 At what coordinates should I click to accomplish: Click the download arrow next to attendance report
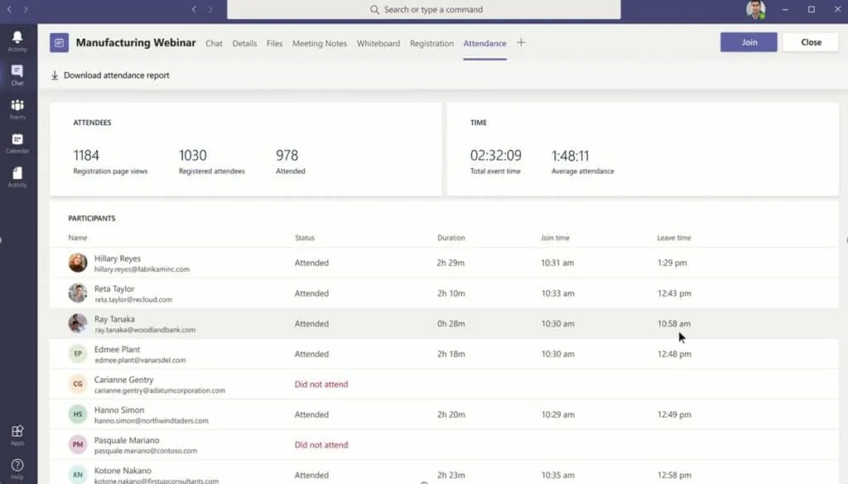point(55,74)
